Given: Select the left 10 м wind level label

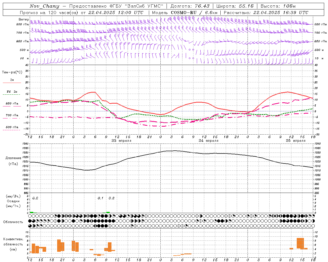Looking at the screenshot, I should point(25,58).
